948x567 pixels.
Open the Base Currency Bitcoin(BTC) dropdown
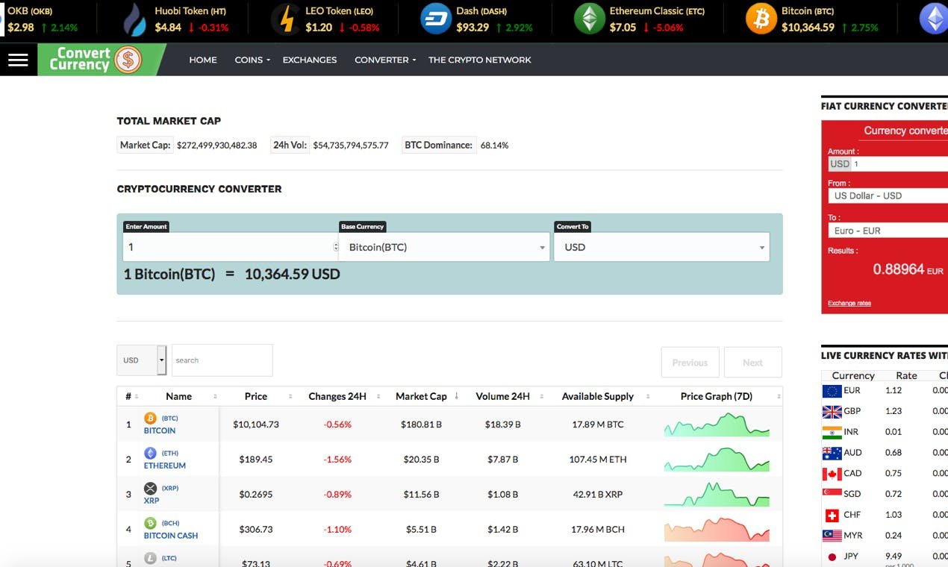[x=444, y=247]
